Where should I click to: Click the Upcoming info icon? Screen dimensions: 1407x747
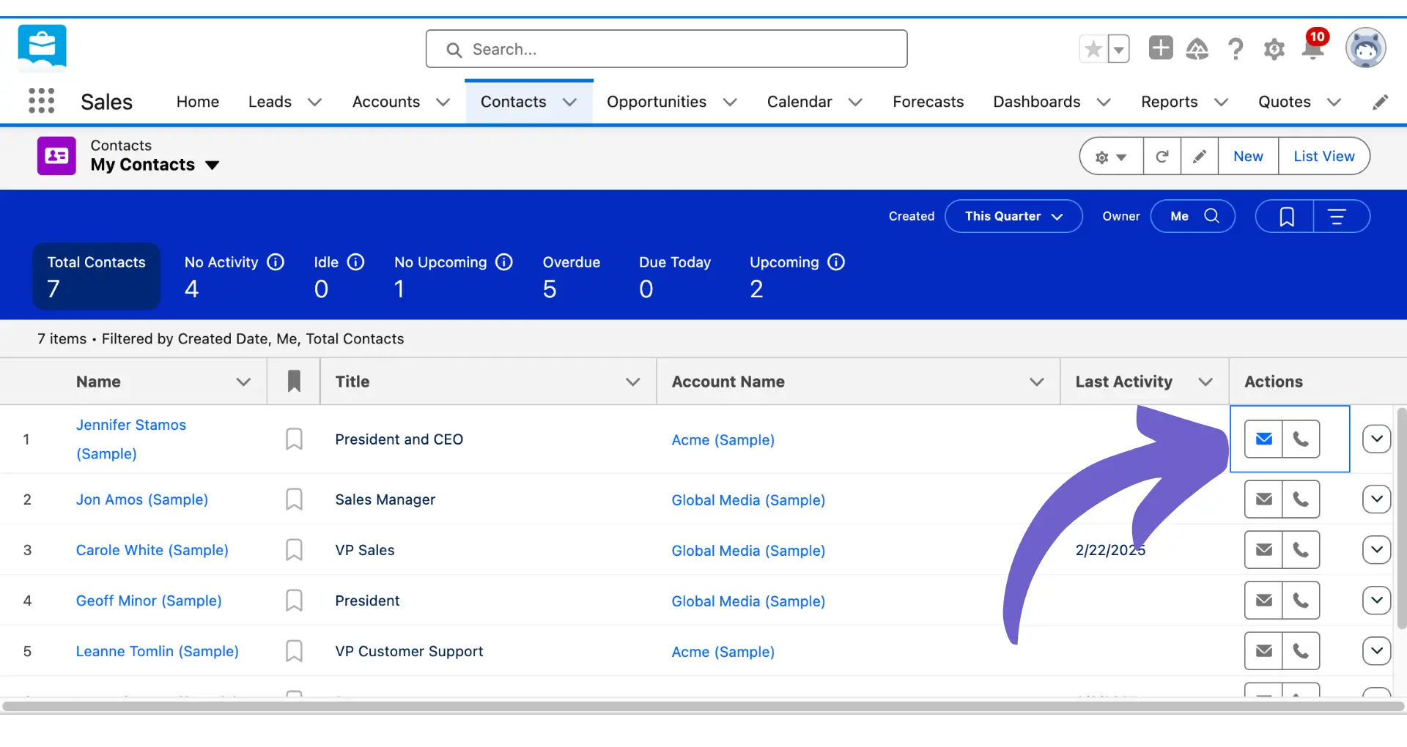[x=836, y=261]
